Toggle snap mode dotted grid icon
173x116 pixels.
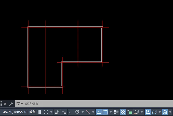[46, 112]
